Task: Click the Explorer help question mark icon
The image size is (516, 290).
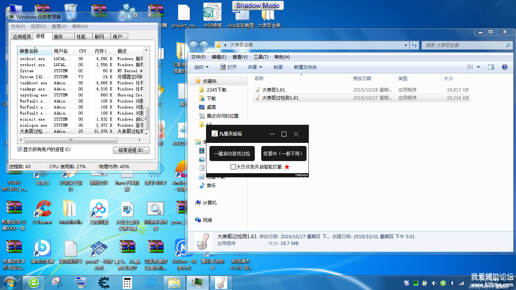Action: [504, 67]
